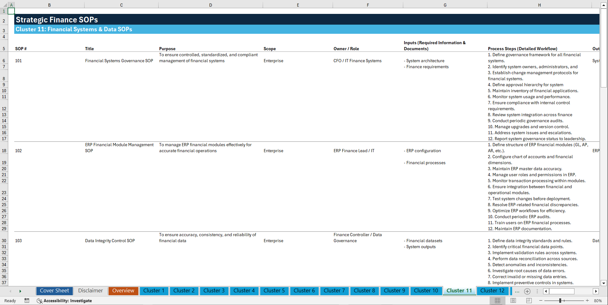Open the Cover Sheet tab
Image resolution: width=608 pixels, height=305 pixels.
[54, 291]
